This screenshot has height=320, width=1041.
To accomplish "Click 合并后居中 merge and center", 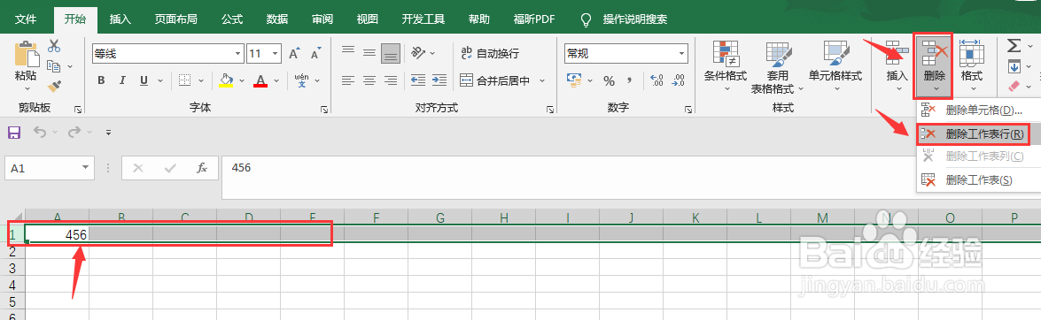I will [x=495, y=80].
